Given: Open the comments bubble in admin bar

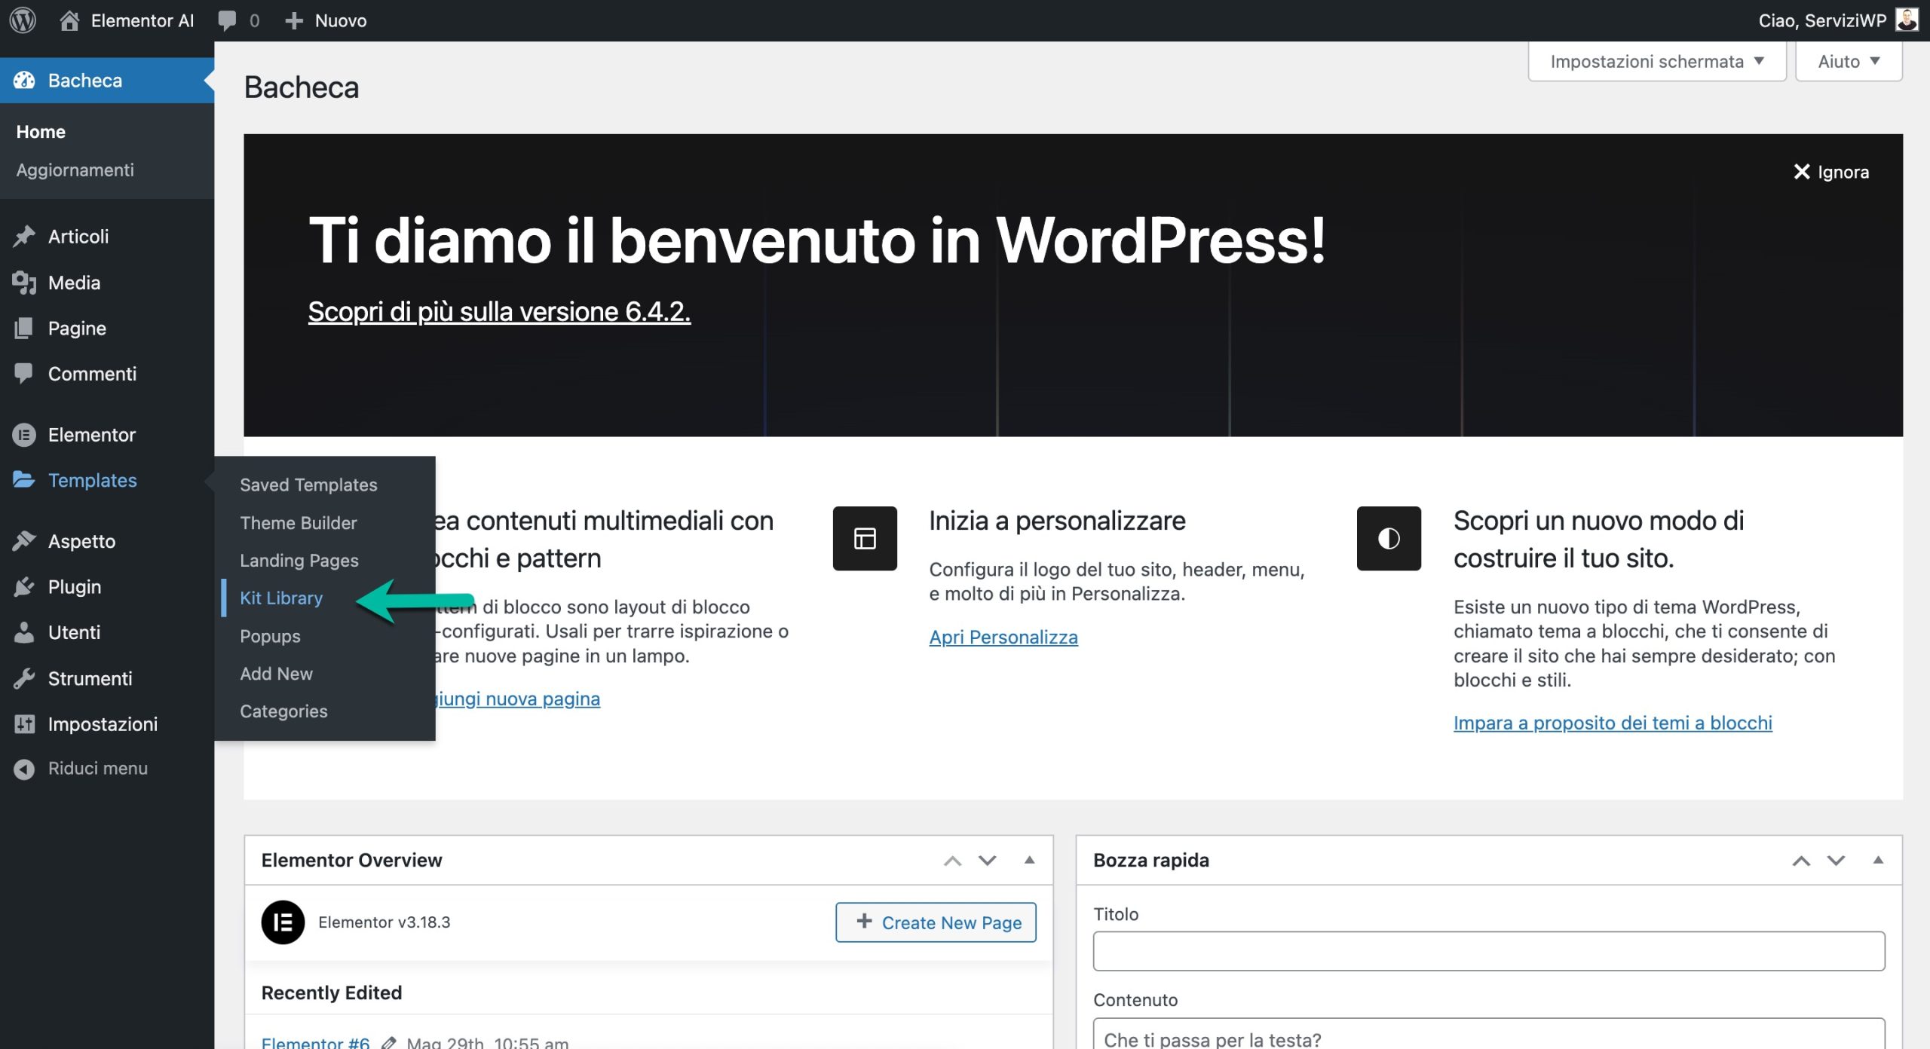Looking at the screenshot, I should pyautogui.click(x=227, y=20).
